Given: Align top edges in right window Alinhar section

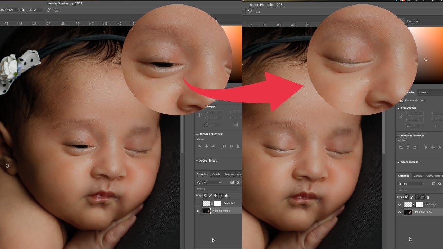Looking at the screenshot, I should pyautogui.click(x=426, y=147).
